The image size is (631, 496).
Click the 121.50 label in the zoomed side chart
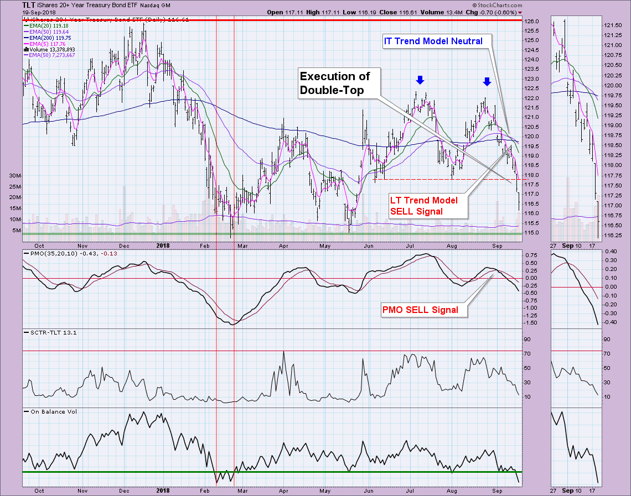(x=613, y=25)
